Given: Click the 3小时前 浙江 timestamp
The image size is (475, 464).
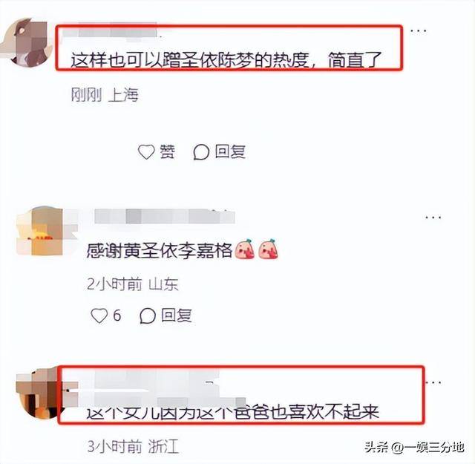Looking at the screenshot, I should [x=133, y=446].
